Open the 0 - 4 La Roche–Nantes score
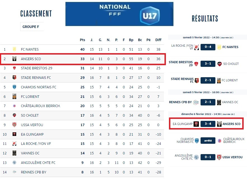247x179 pixels. (x=208, y=47)
